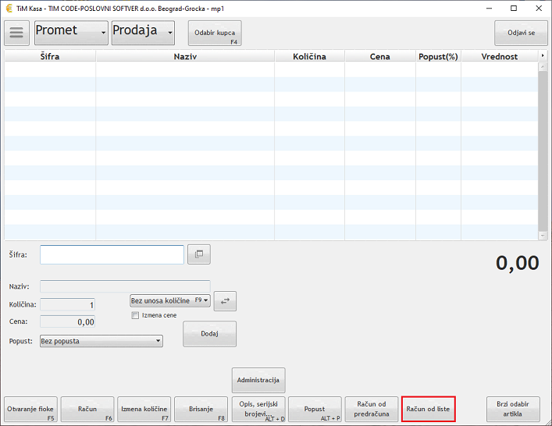Click the Naziv column header

pos(185,57)
